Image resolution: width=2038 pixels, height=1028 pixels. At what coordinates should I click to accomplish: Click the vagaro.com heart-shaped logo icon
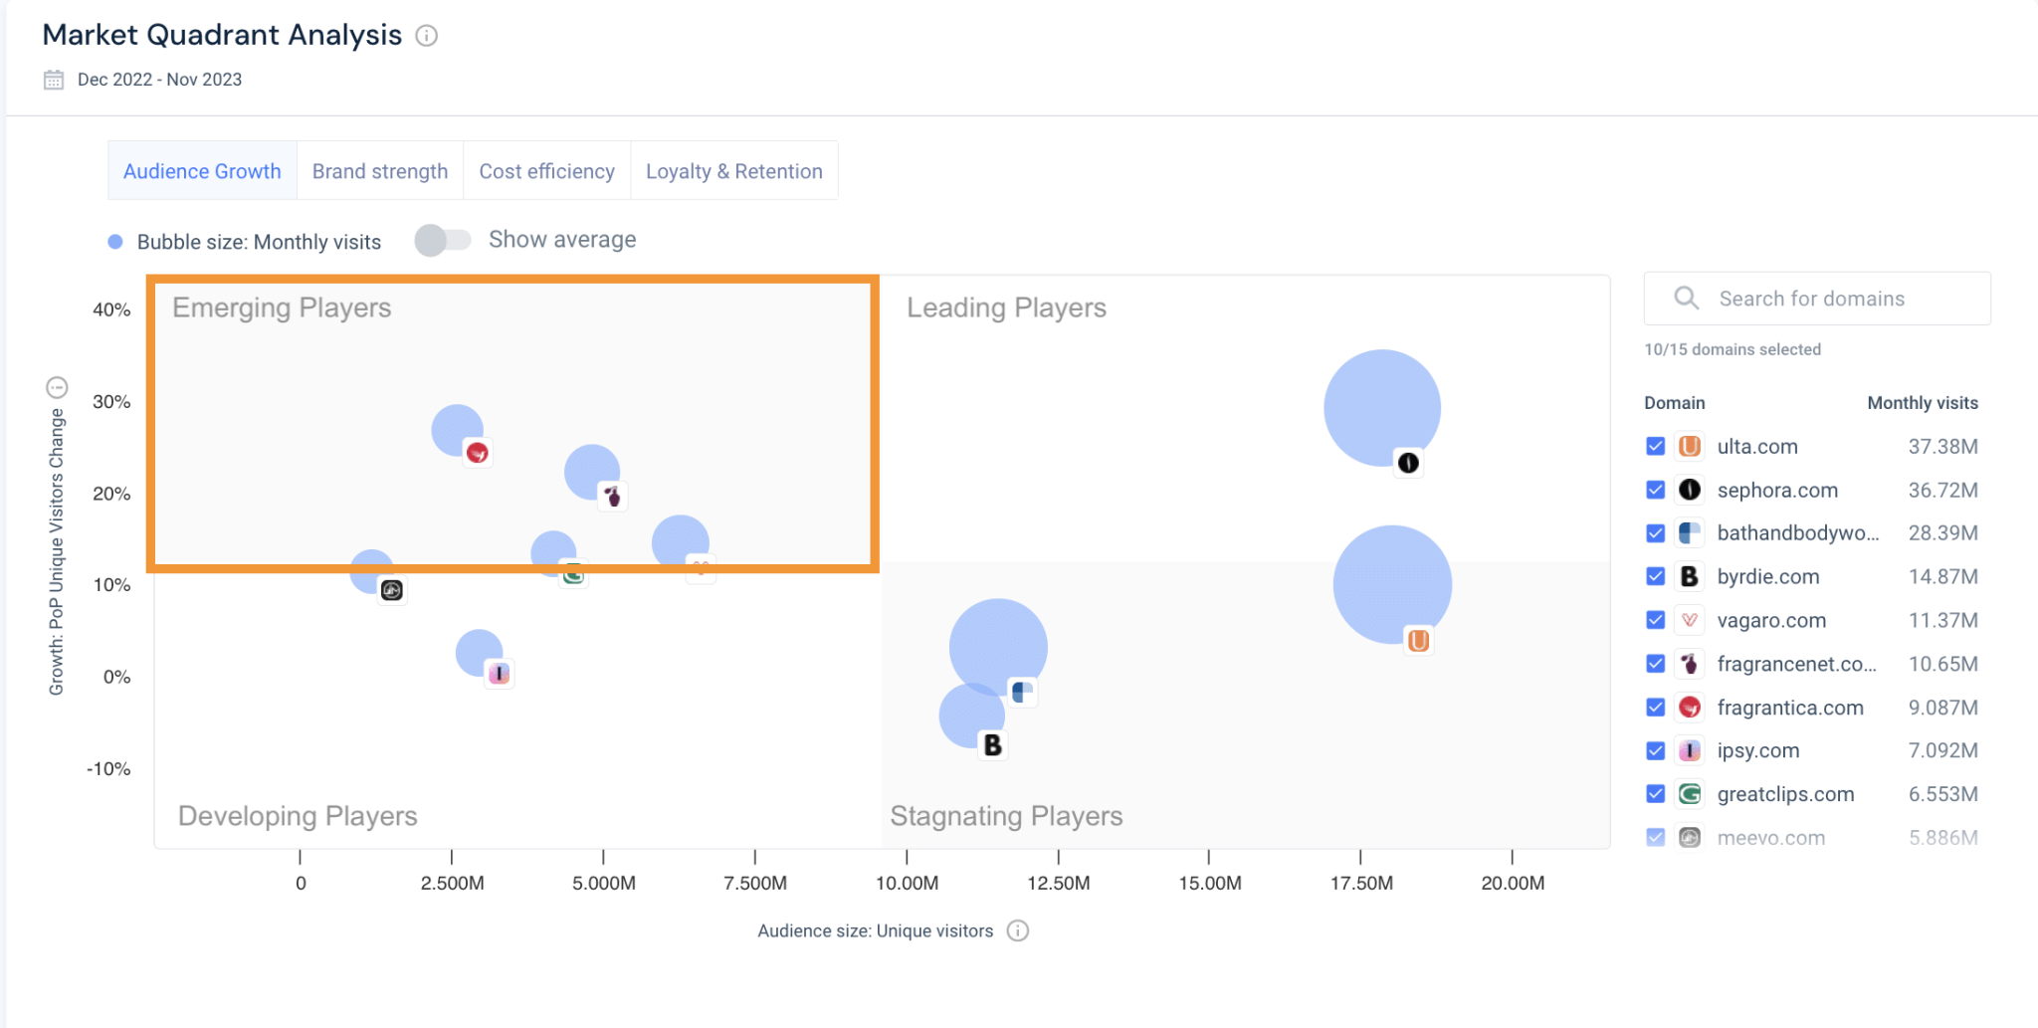click(x=1689, y=620)
